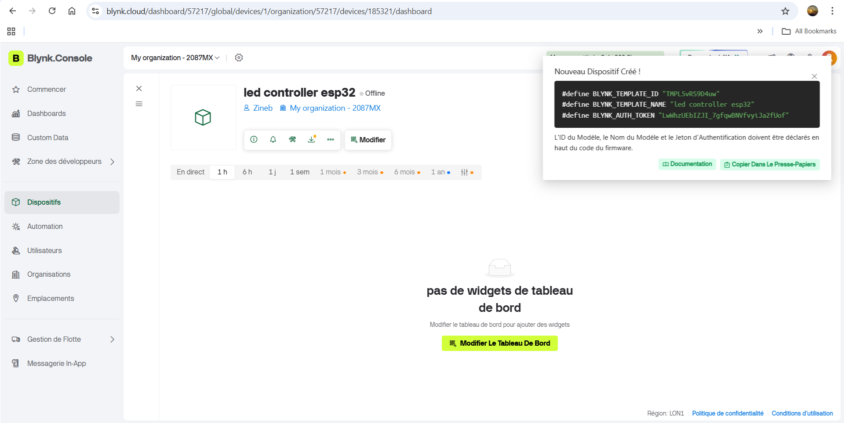Image resolution: width=844 pixels, height=423 pixels.
Task: Open organization settings gear icon
Action: [x=239, y=58]
